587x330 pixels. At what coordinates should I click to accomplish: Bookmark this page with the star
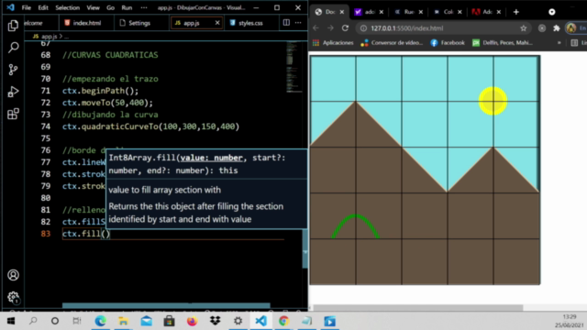click(x=524, y=28)
